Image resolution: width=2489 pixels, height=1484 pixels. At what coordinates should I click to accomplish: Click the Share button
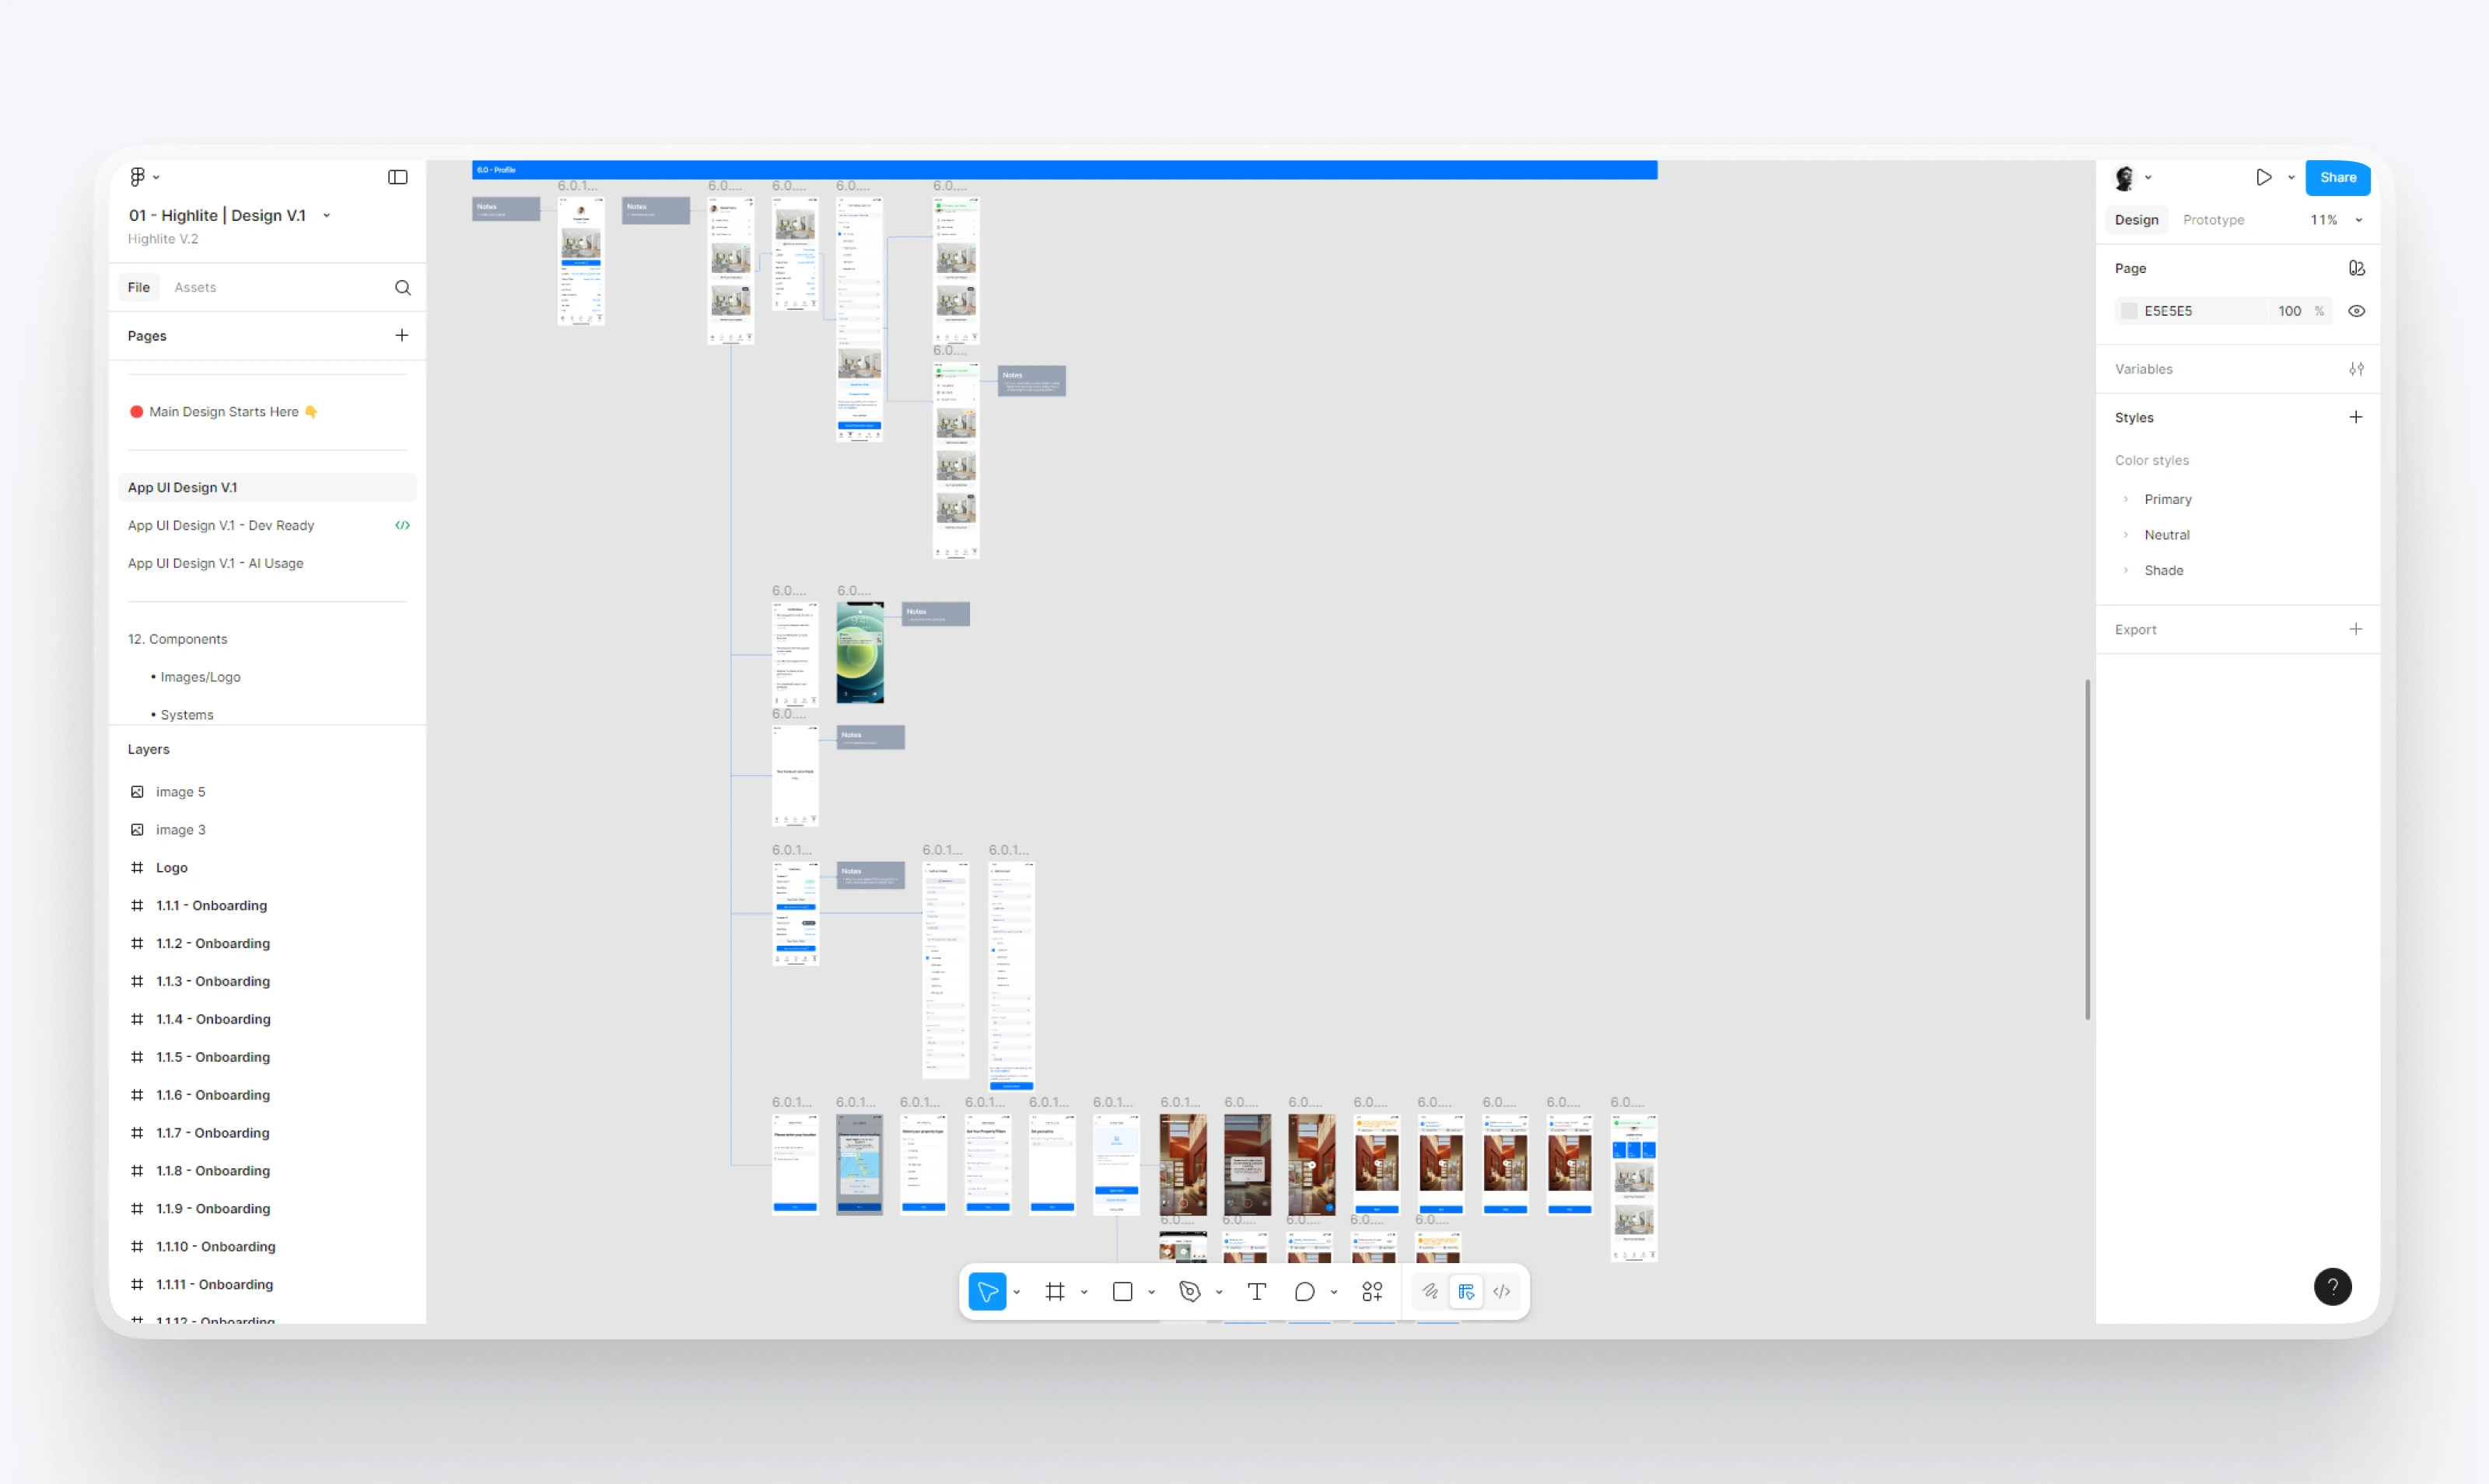point(2337,178)
